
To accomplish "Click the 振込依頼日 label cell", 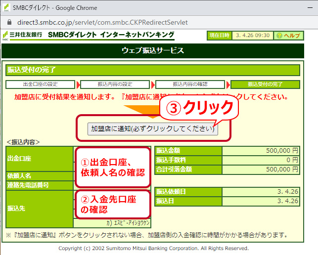I will click(x=188, y=192).
